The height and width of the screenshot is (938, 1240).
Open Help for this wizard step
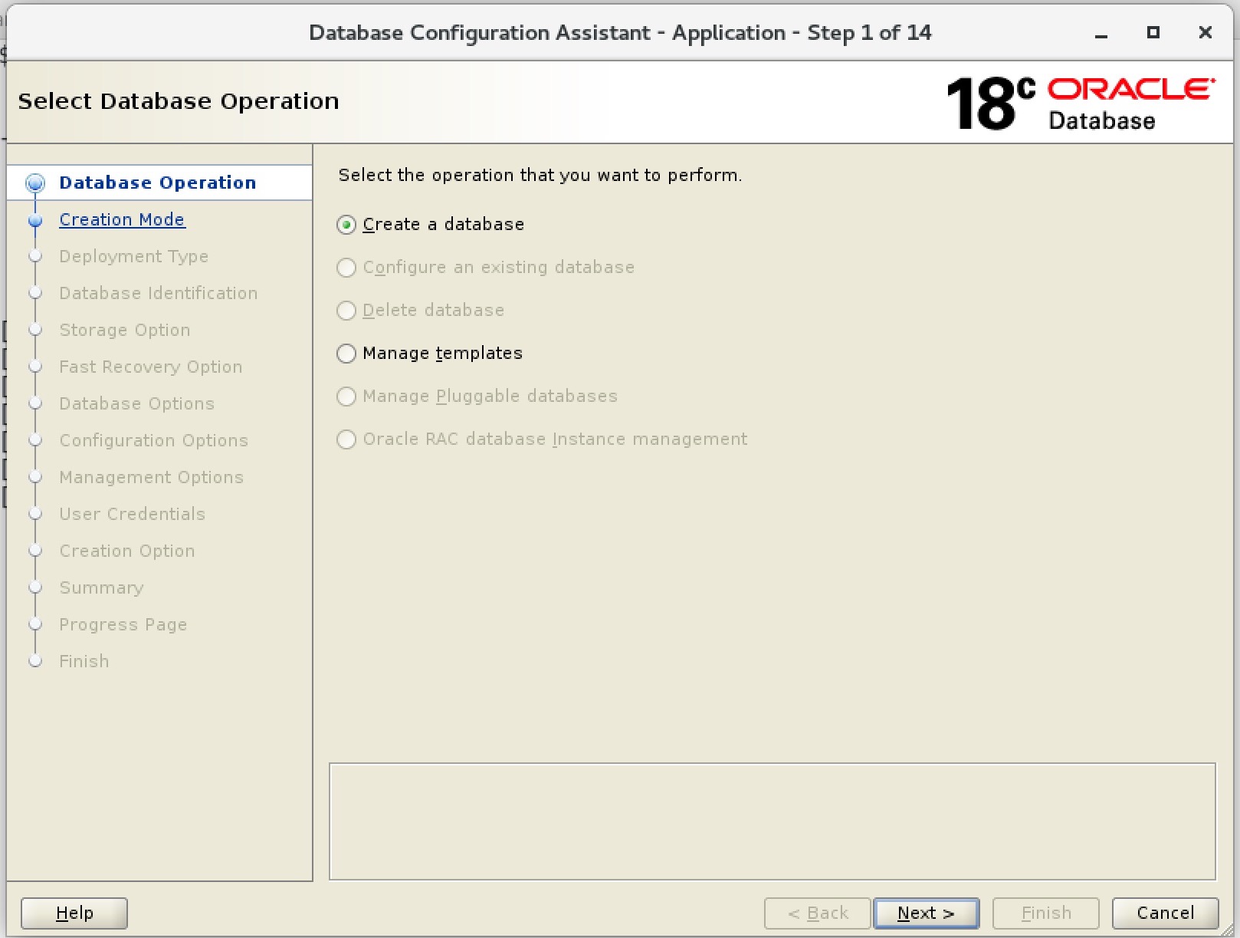(74, 913)
